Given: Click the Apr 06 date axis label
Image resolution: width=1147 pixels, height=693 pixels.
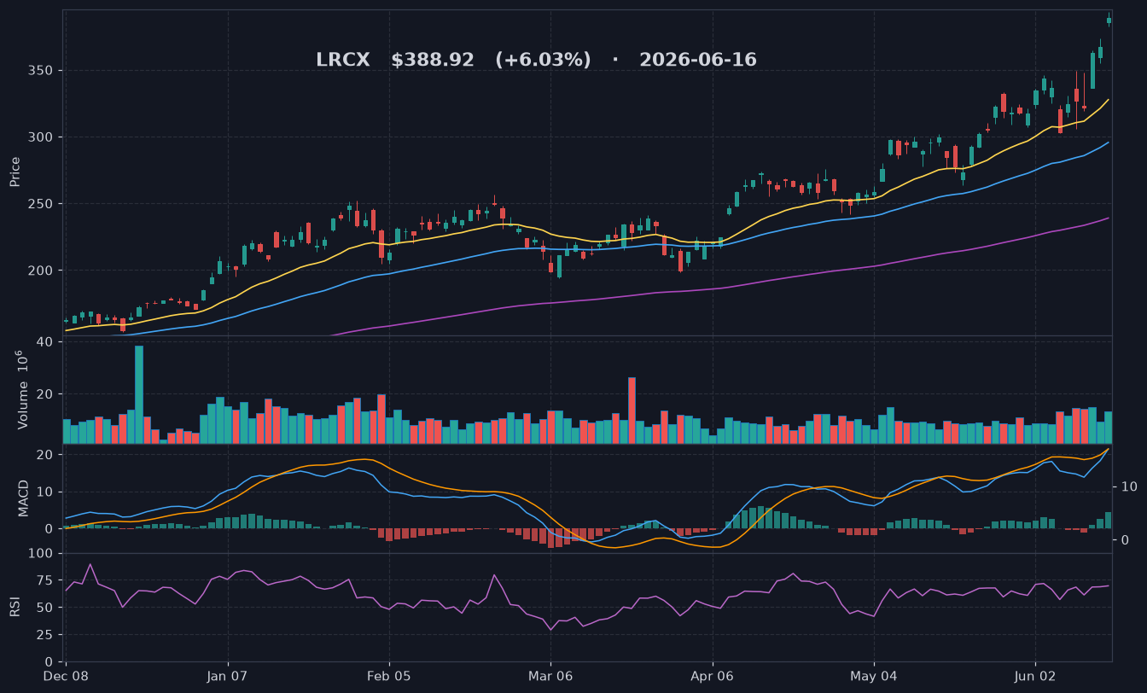Looking at the screenshot, I should pos(713,676).
